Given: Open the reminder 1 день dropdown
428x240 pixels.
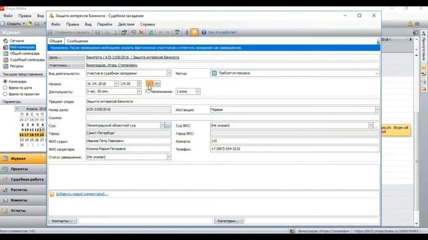Looking at the screenshot, I should point(198,91).
